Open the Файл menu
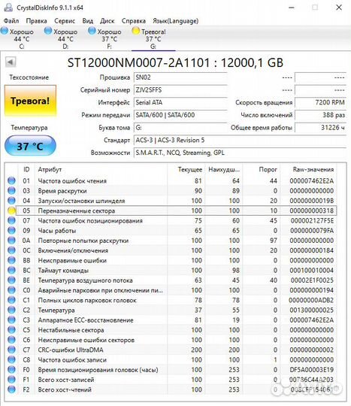This screenshot has height=406, width=351. [11, 21]
